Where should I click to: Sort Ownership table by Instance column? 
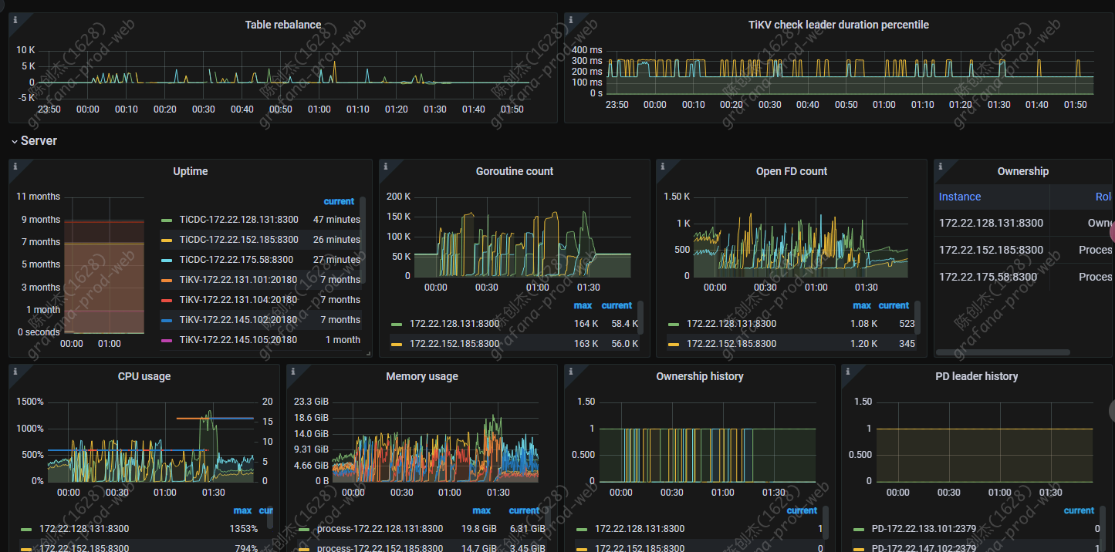pos(960,197)
